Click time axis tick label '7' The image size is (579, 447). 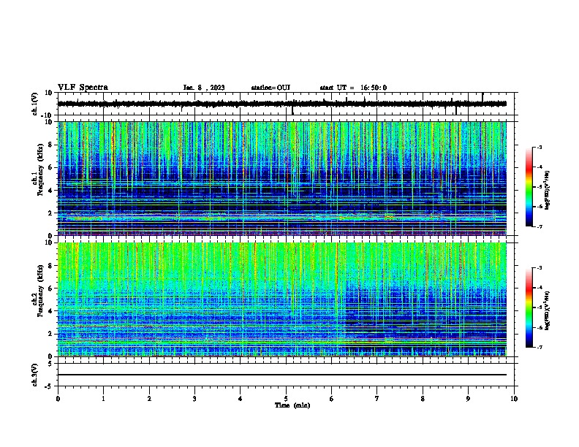tap(377, 399)
